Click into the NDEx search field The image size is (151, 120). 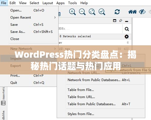(x=90, y=29)
